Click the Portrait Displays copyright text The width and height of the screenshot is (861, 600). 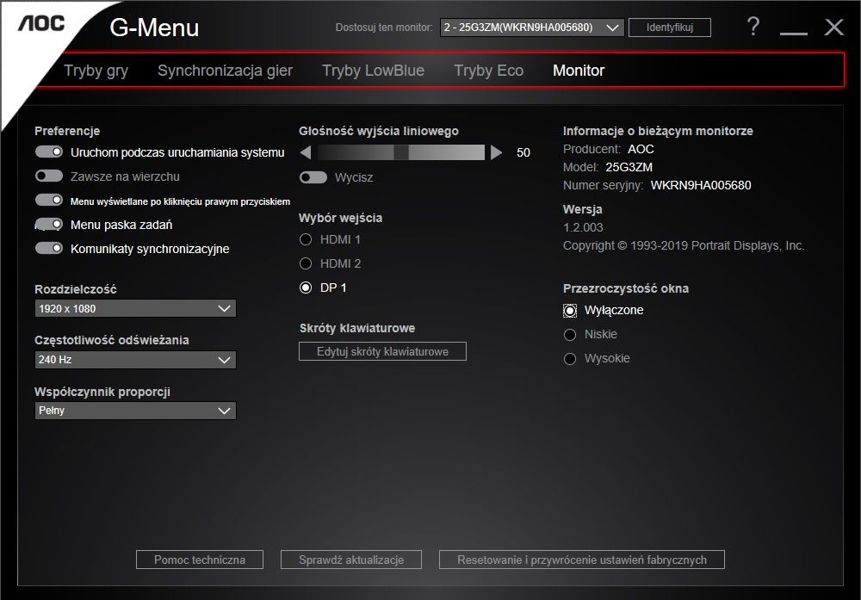click(x=684, y=245)
